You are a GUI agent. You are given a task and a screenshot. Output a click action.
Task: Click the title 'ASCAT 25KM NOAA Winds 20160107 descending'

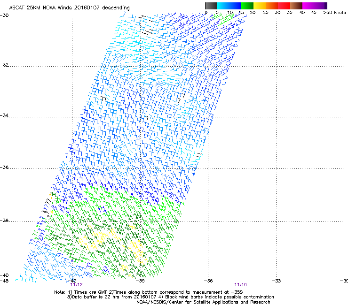(69, 8)
